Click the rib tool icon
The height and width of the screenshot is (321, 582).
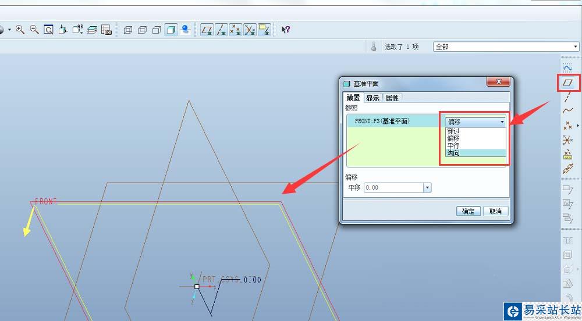(x=567, y=269)
